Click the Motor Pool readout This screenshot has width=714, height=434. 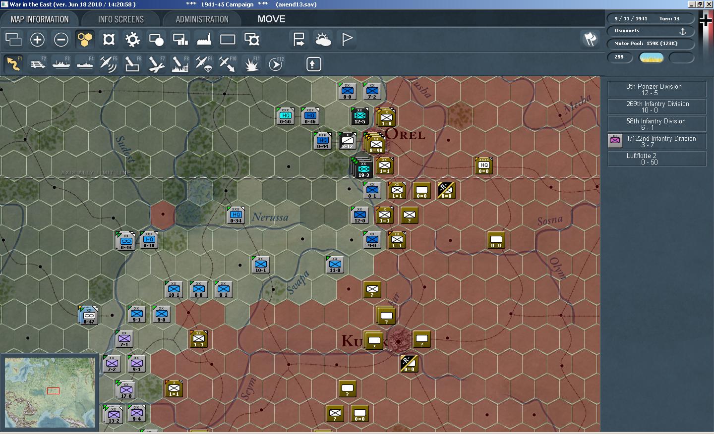click(x=651, y=43)
